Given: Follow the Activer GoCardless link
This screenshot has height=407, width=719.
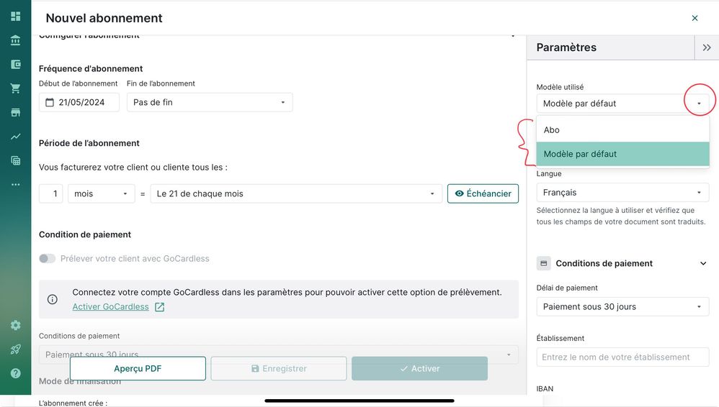Looking at the screenshot, I should [x=111, y=307].
